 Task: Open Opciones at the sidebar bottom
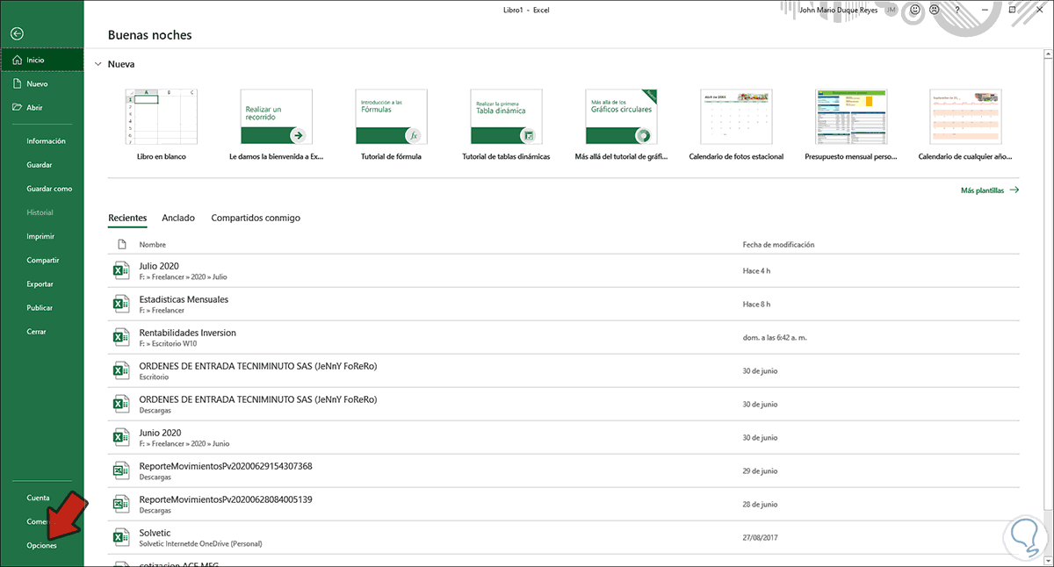42,546
